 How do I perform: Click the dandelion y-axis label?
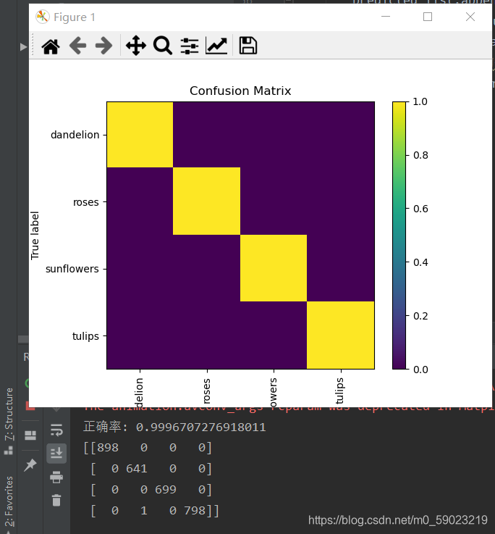(75, 135)
